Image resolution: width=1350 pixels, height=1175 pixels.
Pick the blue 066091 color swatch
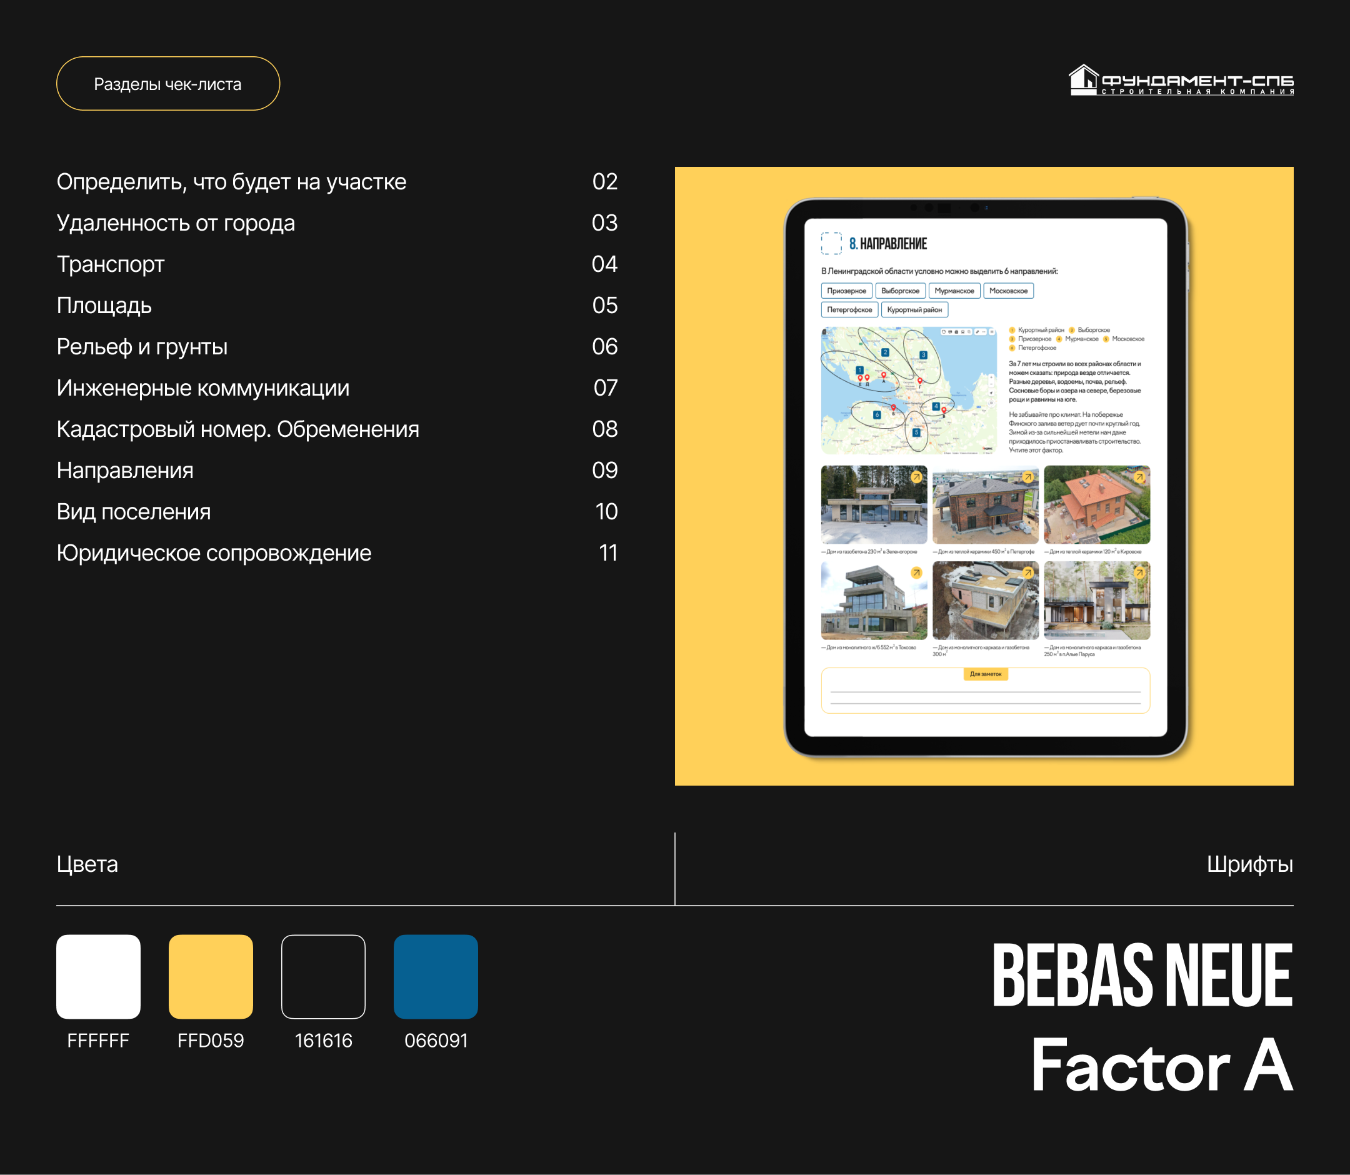pos(436,977)
